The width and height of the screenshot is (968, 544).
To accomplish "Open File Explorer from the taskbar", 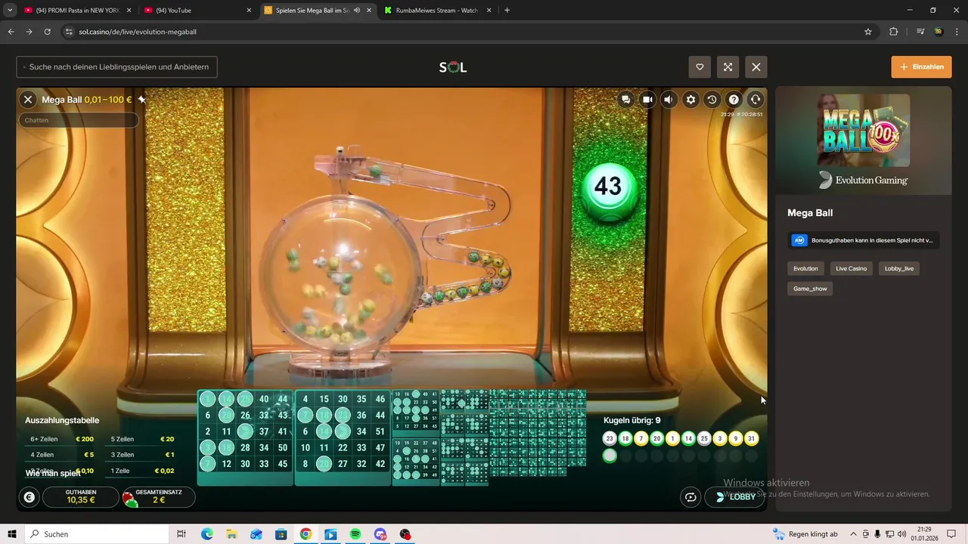I will pyautogui.click(x=231, y=534).
